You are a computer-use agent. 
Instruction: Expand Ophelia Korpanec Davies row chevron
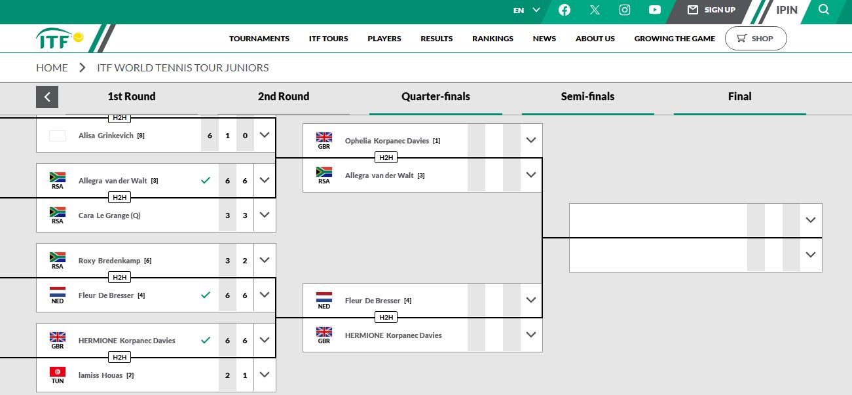click(x=531, y=140)
